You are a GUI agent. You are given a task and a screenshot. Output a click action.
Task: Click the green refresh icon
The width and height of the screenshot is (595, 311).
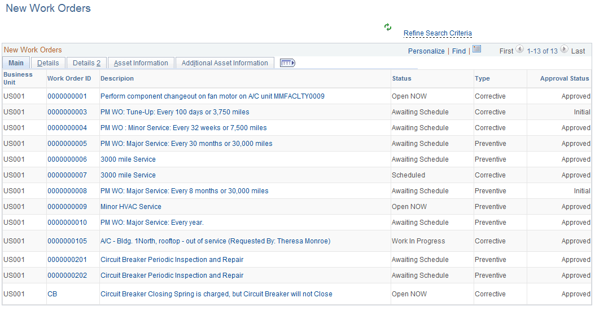pos(387,27)
